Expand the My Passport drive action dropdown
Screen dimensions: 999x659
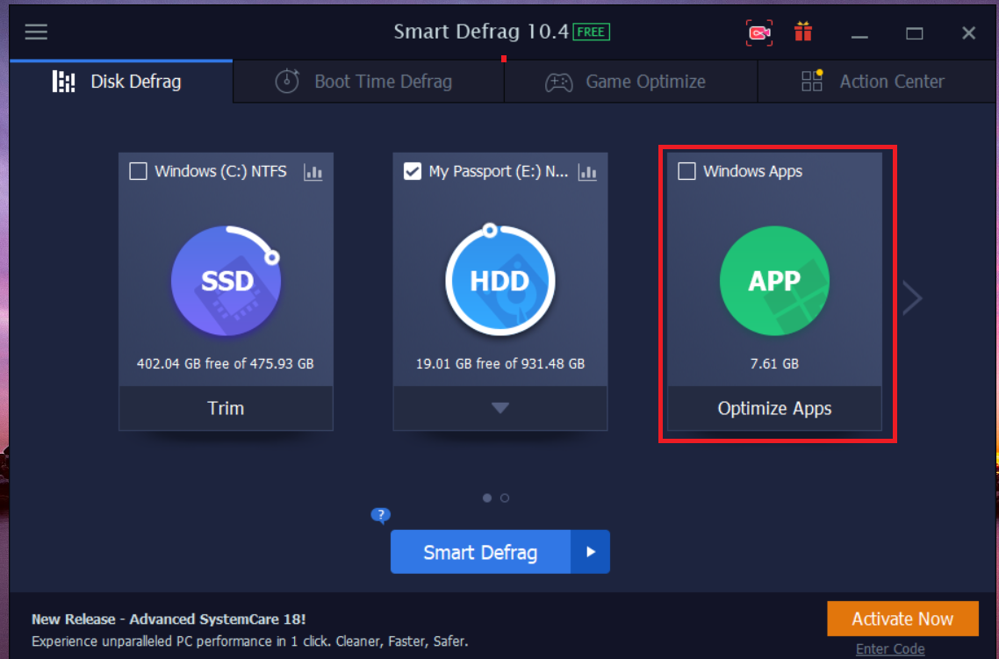500,408
